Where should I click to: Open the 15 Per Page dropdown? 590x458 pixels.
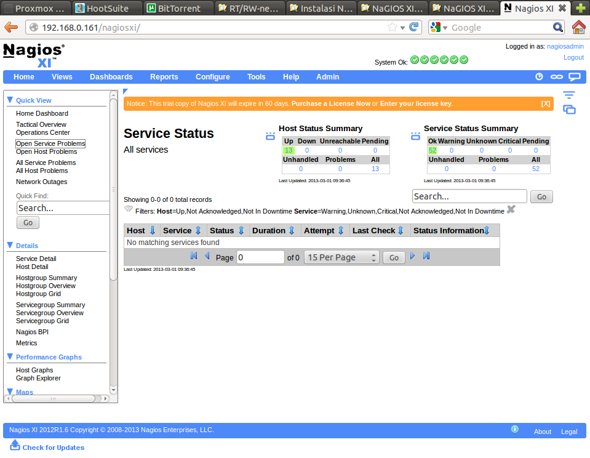pyautogui.click(x=342, y=257)
